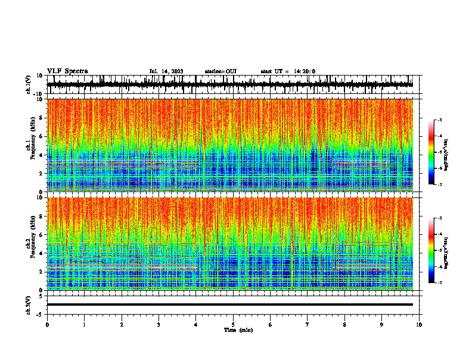Click time axis tick label "9"
Screen dimensions: 472x364
click(x=381, y=325)
